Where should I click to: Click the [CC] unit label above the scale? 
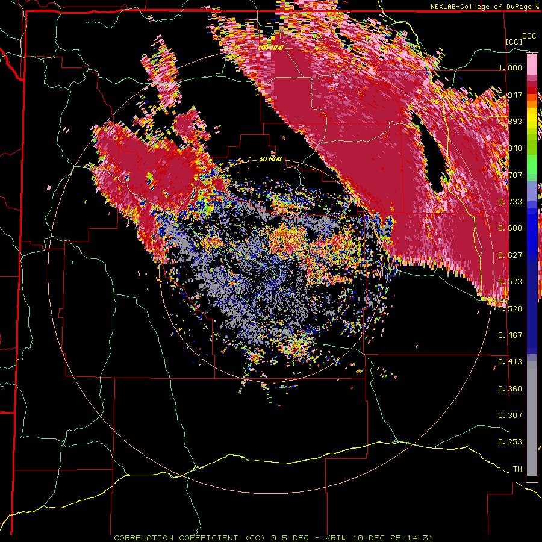514,42
